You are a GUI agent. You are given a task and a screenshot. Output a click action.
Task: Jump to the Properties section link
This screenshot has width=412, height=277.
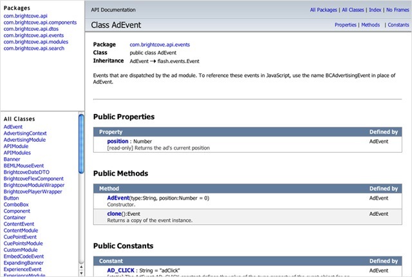[x=345, y=25]
